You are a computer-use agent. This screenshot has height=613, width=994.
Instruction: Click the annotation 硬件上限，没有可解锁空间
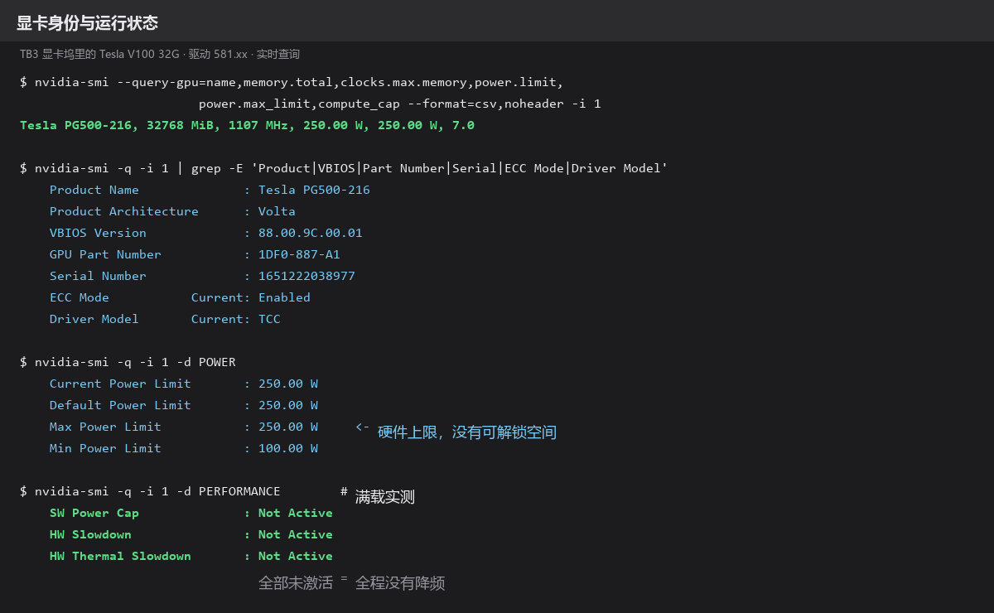coord(467,432)
